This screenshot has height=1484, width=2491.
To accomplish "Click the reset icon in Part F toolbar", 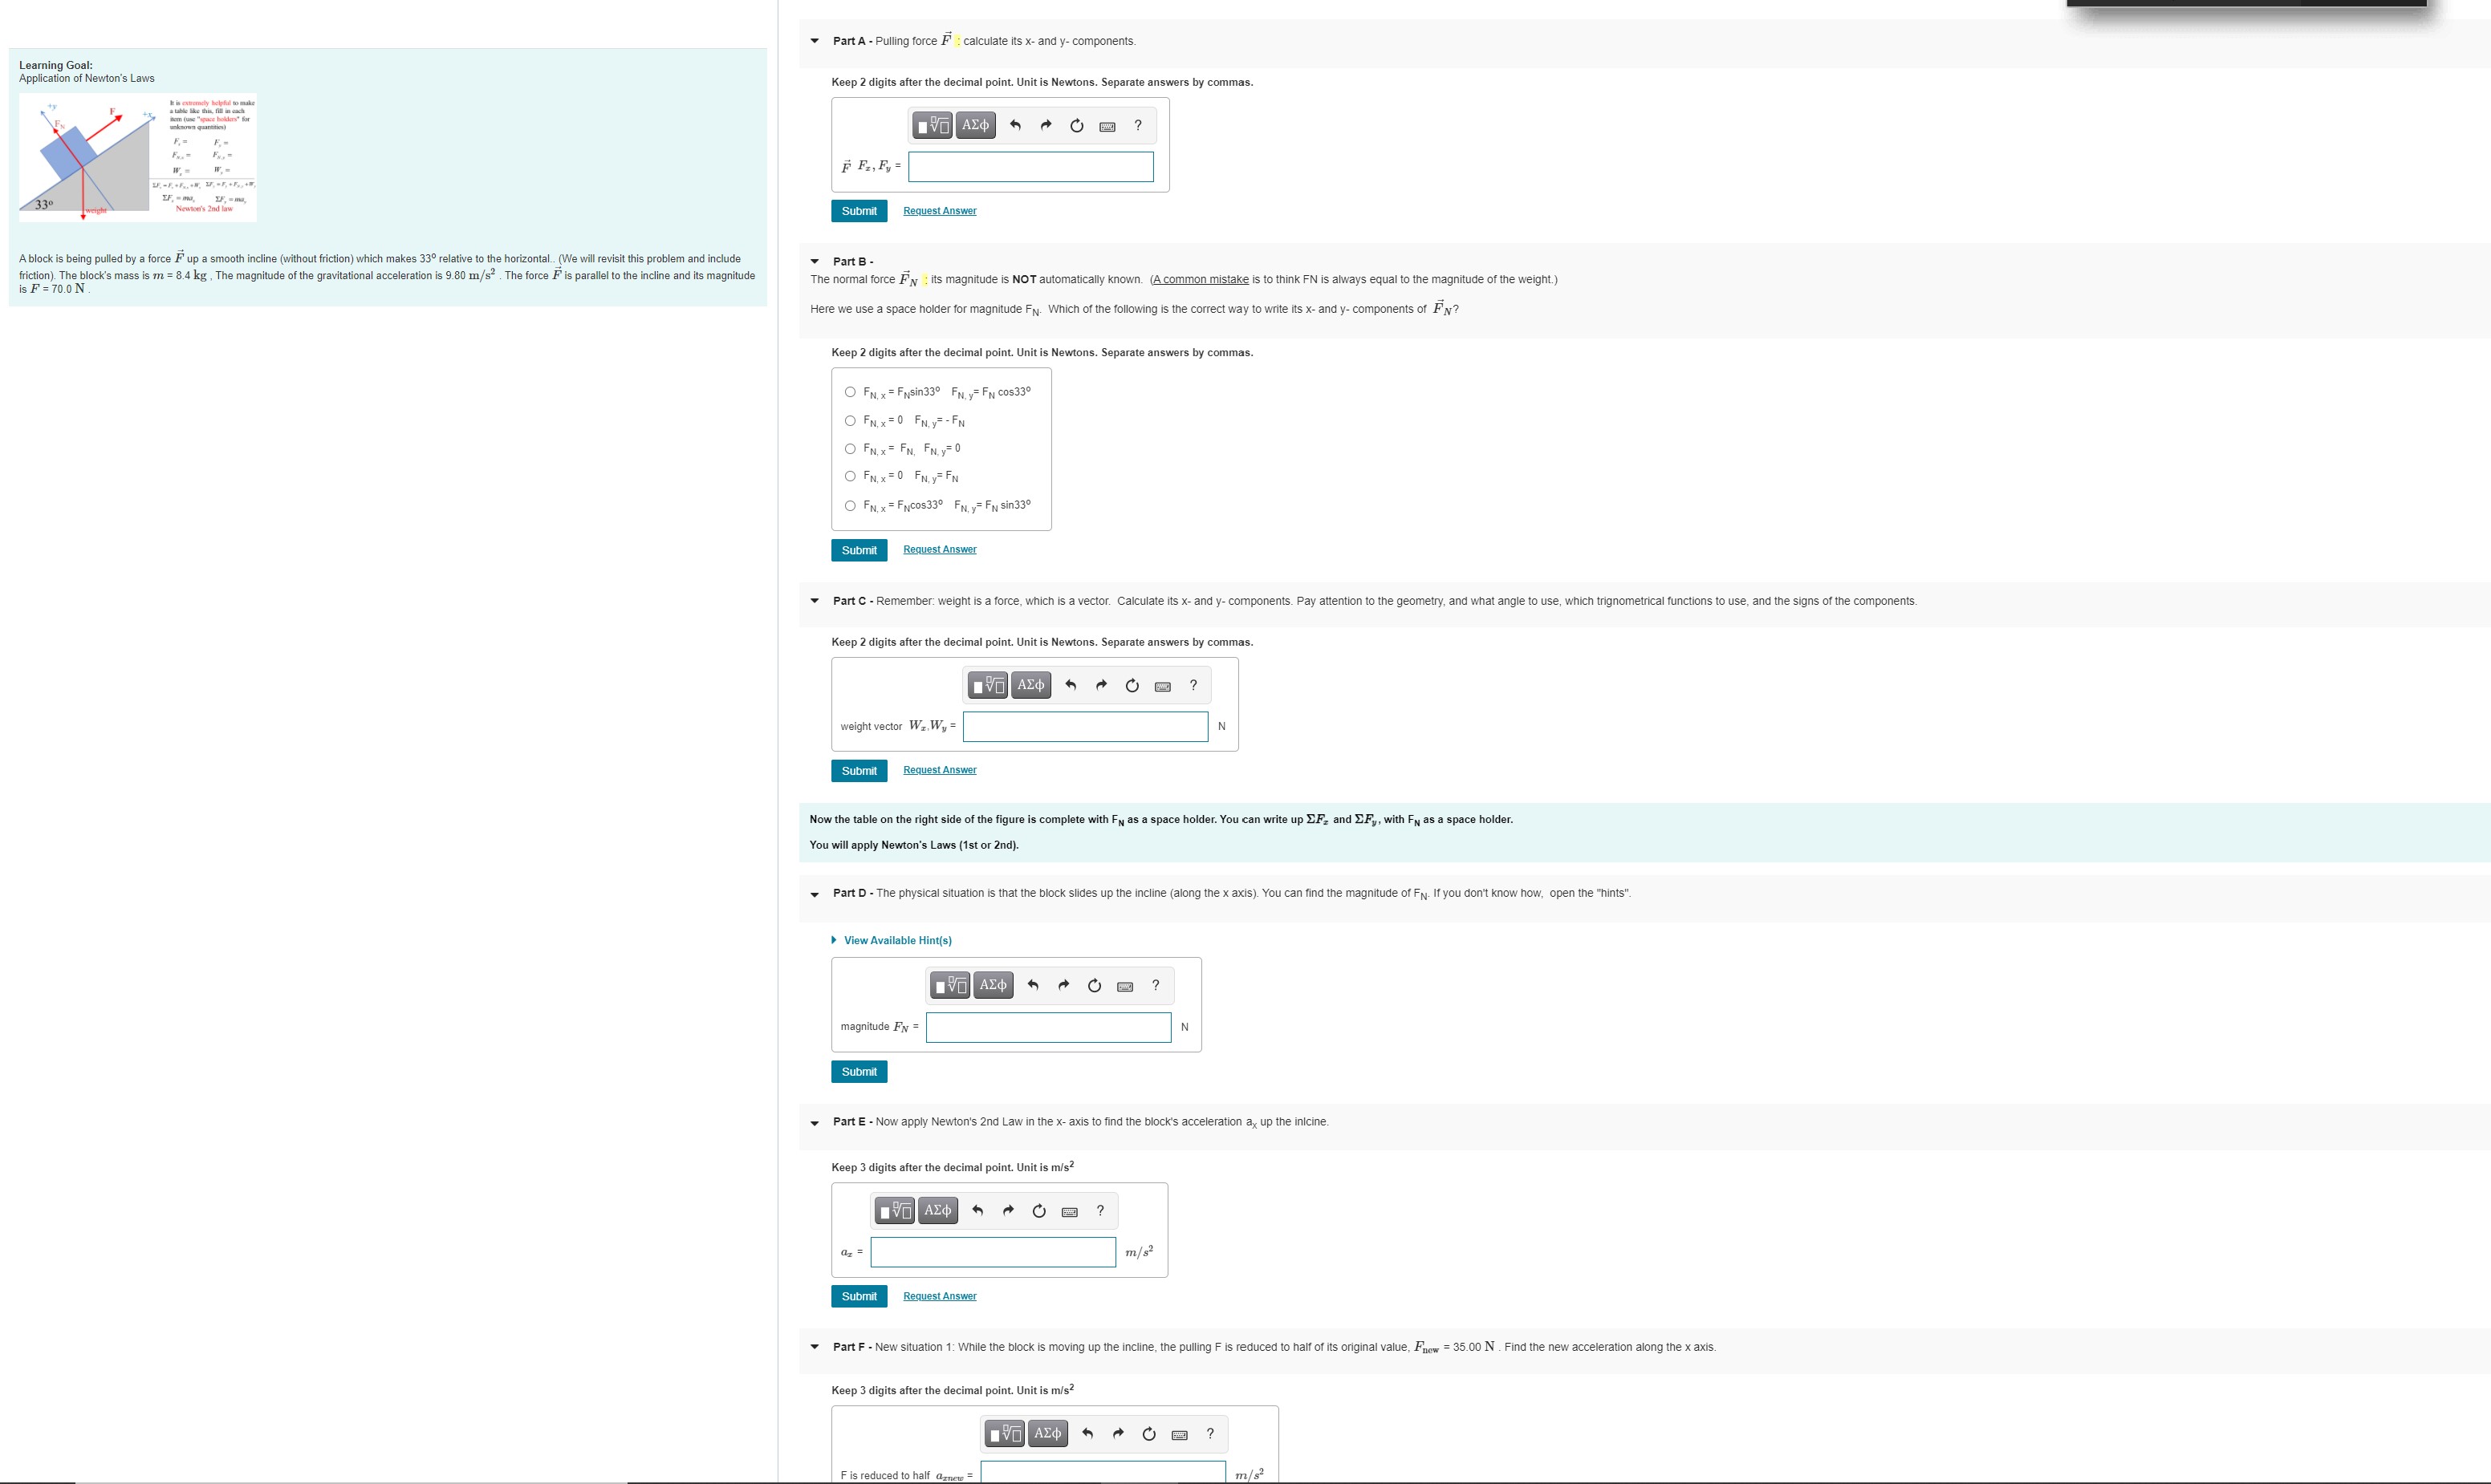I will (1148, 1434).
